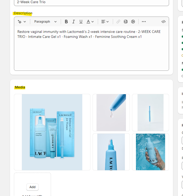Open the AI magic generate text tool
This screenshot has height=196, width=183.
click(x=20, y=22)
